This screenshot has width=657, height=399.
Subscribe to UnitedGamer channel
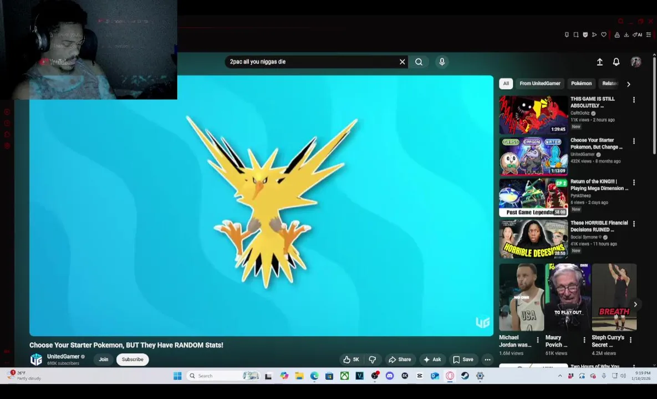pyautogui.click(x=133, y=360)
